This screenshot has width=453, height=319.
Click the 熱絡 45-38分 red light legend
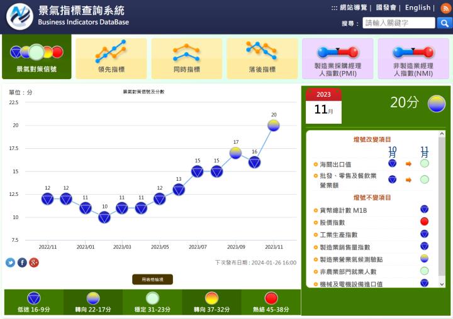tap(271, 302)
